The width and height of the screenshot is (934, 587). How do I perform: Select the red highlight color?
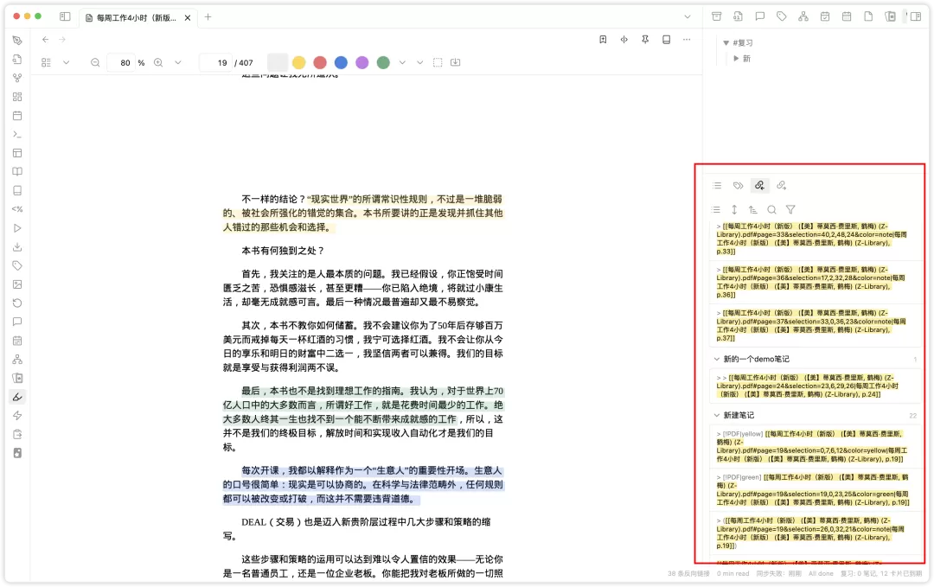pyautogui.click(x=320, y=62)
